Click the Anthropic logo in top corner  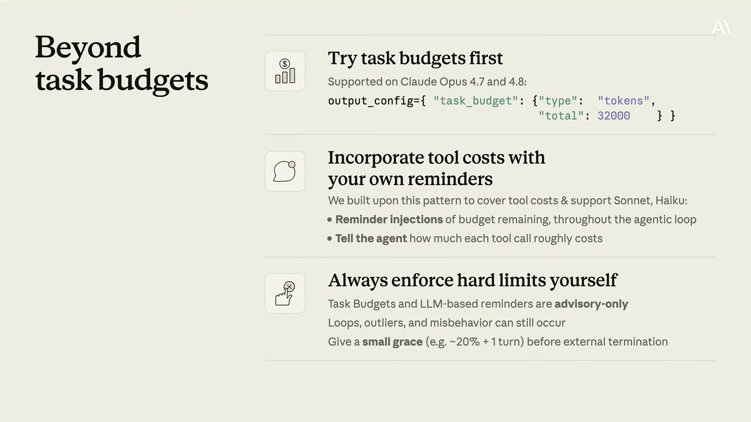(x=721, y=27)
